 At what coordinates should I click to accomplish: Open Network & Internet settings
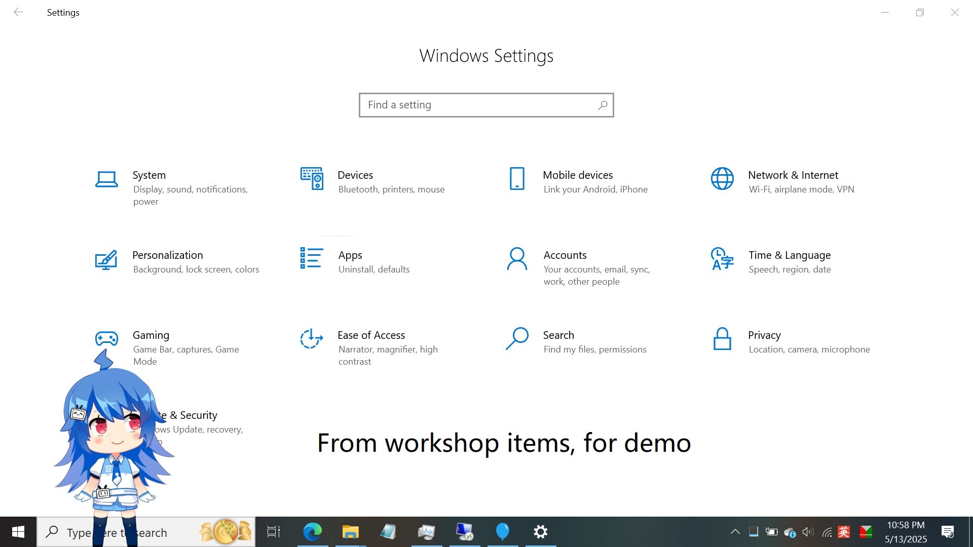(x=793, y=175)
